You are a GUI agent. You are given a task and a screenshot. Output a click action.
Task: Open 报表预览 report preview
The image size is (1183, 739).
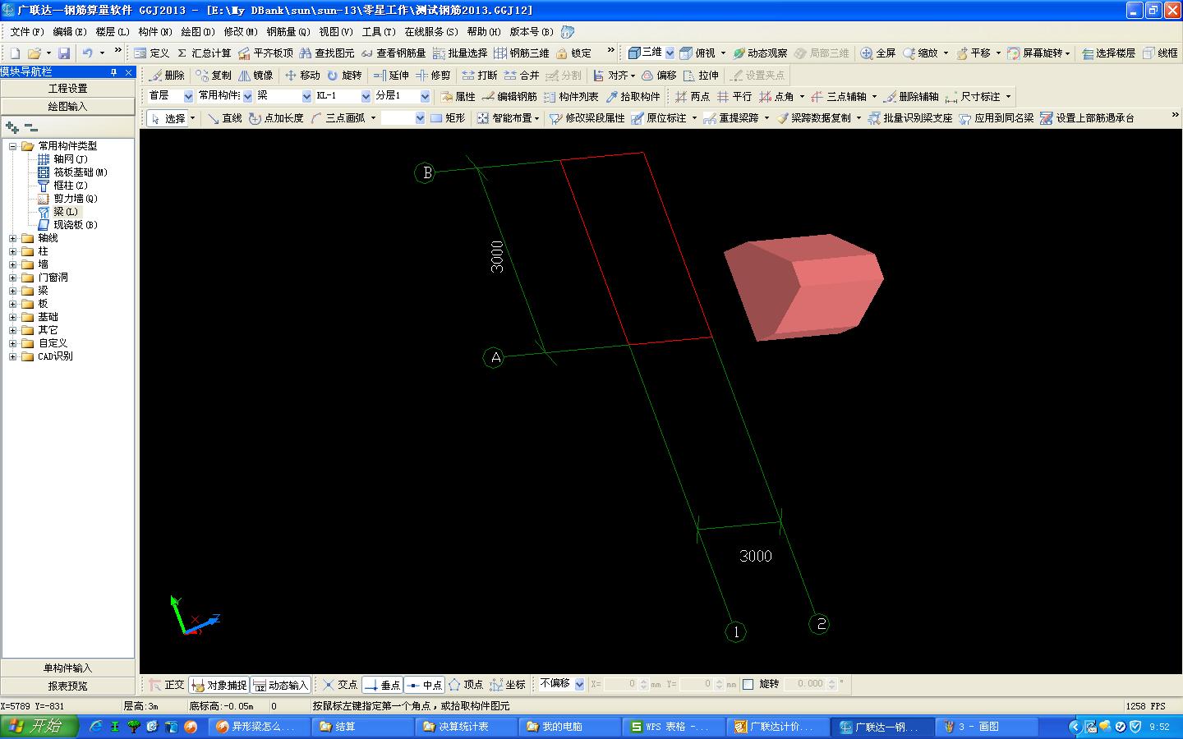click(x=68, y=686)
